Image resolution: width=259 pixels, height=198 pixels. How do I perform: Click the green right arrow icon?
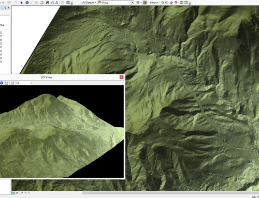pyautogui.click(x=167, y=3)
